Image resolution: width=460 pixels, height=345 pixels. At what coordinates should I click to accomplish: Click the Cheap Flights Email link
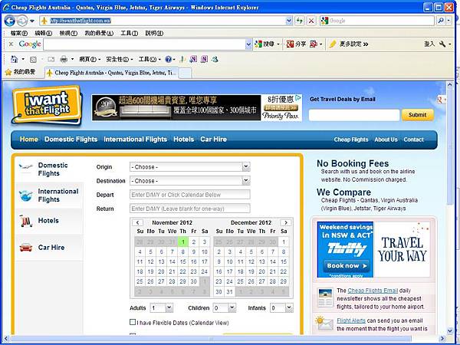pyautogui.click(x=373, y=291)
